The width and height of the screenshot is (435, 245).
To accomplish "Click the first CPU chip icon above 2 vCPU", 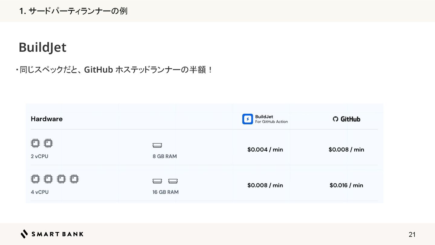I will pyautogui.click(x=35, y=143).
